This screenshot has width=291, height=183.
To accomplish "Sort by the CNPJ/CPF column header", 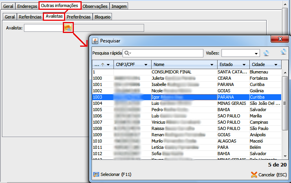I will (x=132, y=64).
